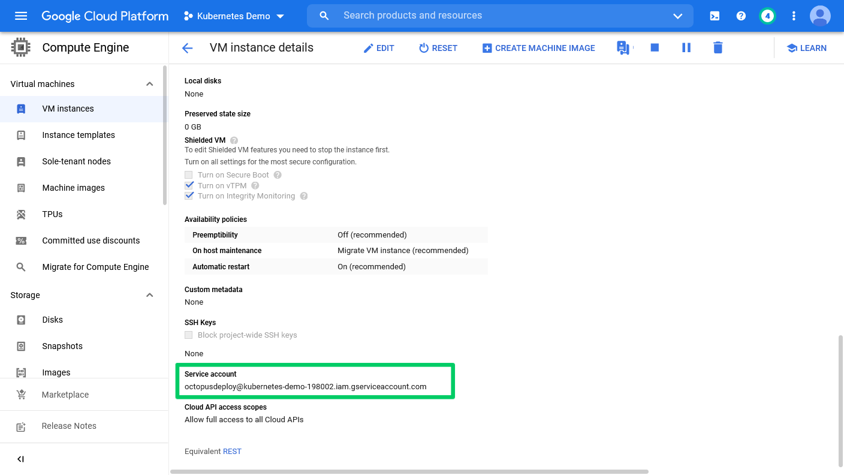Click the Instance templates sidebar icon
The image size is (844, 475).
tap(21, 135)
